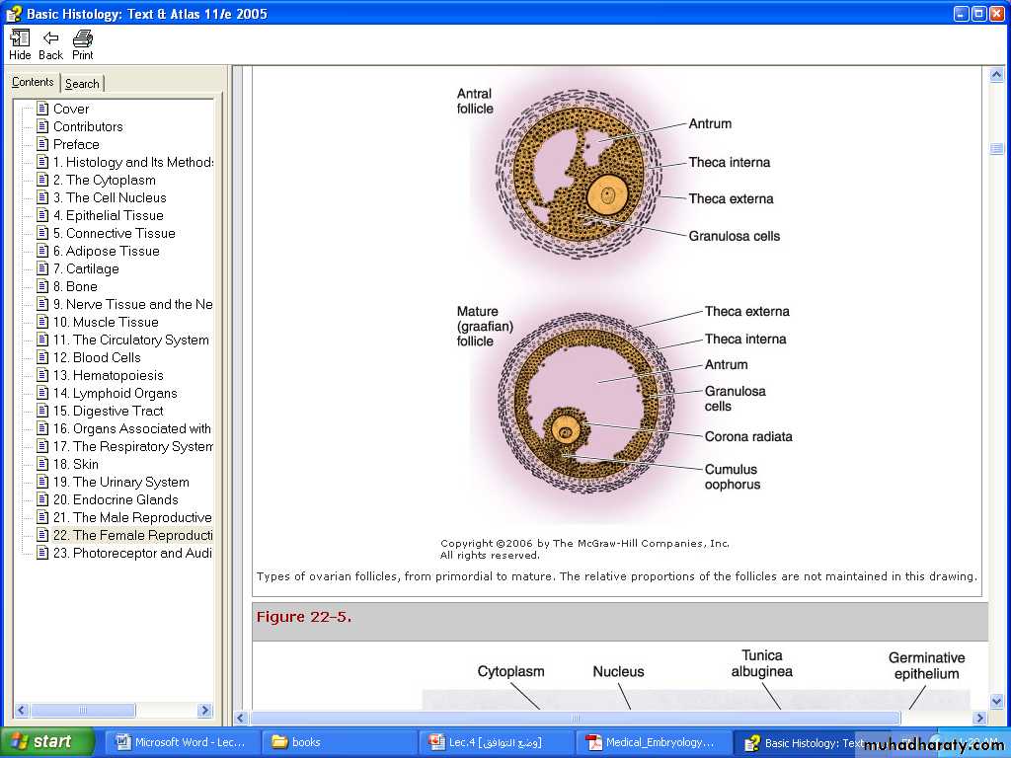Screen dimensions: 1011x758
Task: Switch to Medical_Embryology PDF taskbar item
Action: [x=652, y=742]
